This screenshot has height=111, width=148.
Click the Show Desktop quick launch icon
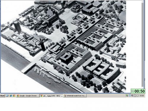click(x=7, y=96)
